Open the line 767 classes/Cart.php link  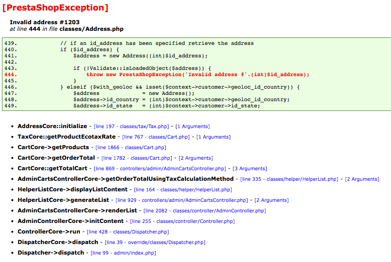(156, 137)
